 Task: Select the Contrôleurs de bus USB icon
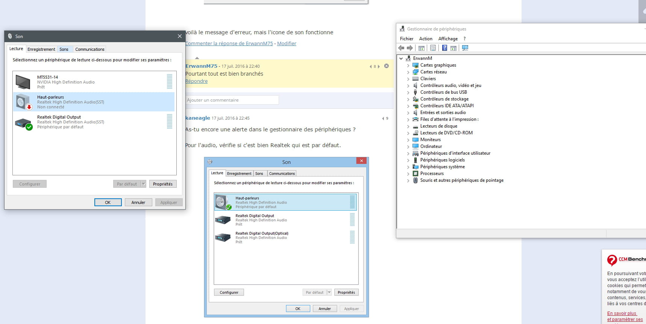[416, 92]
